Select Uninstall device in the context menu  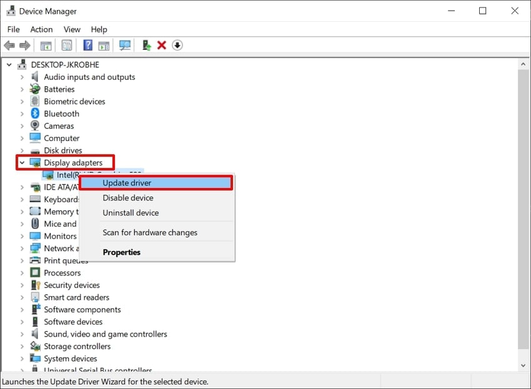coord(131,212)
